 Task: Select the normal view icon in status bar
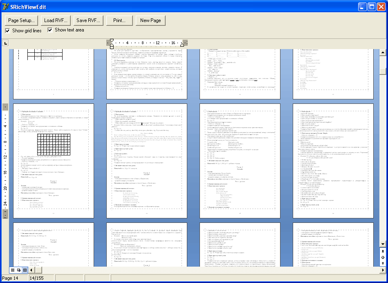13,270
